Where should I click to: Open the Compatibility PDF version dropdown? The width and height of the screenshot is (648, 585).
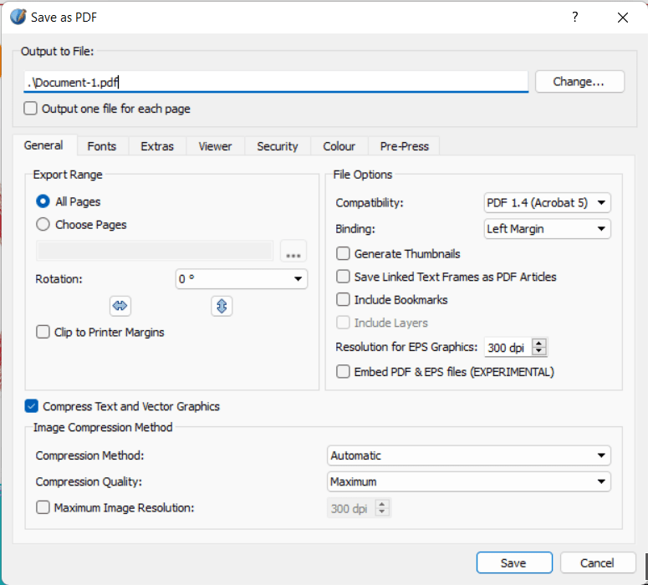[x=548, y=203]
